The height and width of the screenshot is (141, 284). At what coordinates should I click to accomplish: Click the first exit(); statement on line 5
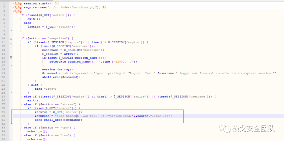[34, 19]
